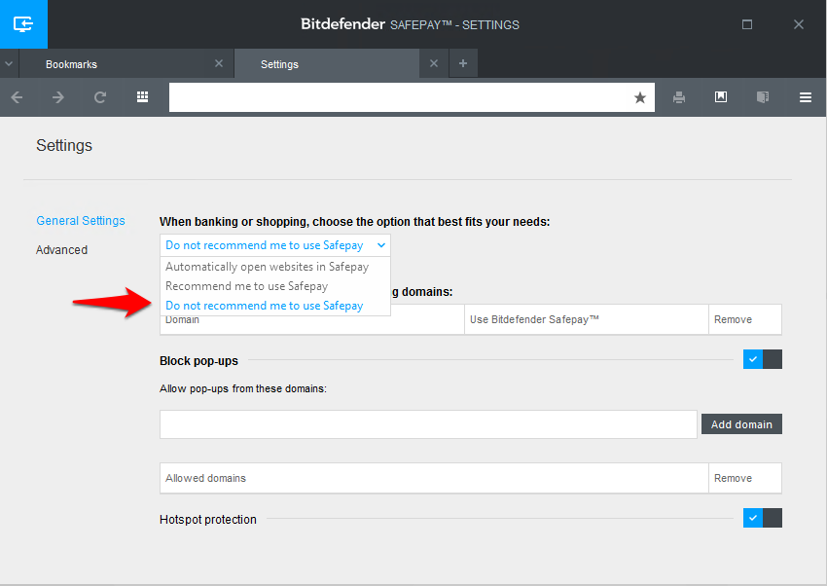Click the Safepay logo icon in title bar
The height and width of the screenshot is (586, 827).
[x=23, y=24]
